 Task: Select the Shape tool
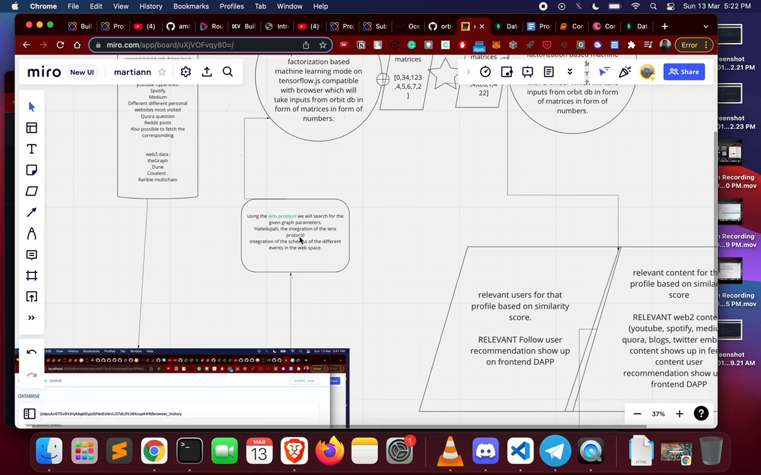tap(32, 191)
